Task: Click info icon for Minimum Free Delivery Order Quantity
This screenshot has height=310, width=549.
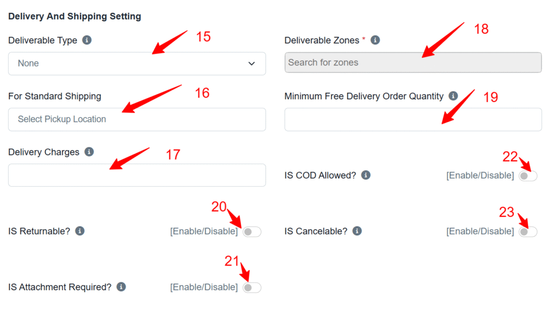Action: tap(453, 96)
